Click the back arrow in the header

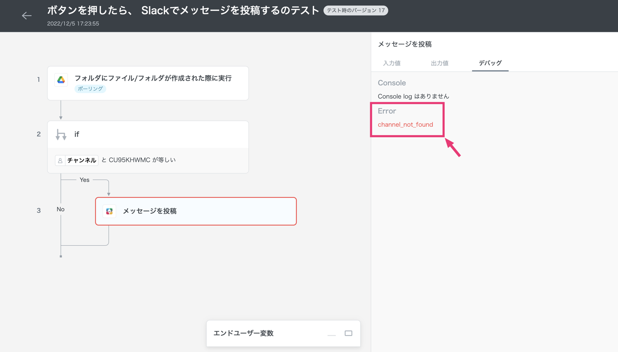[26, 16]
